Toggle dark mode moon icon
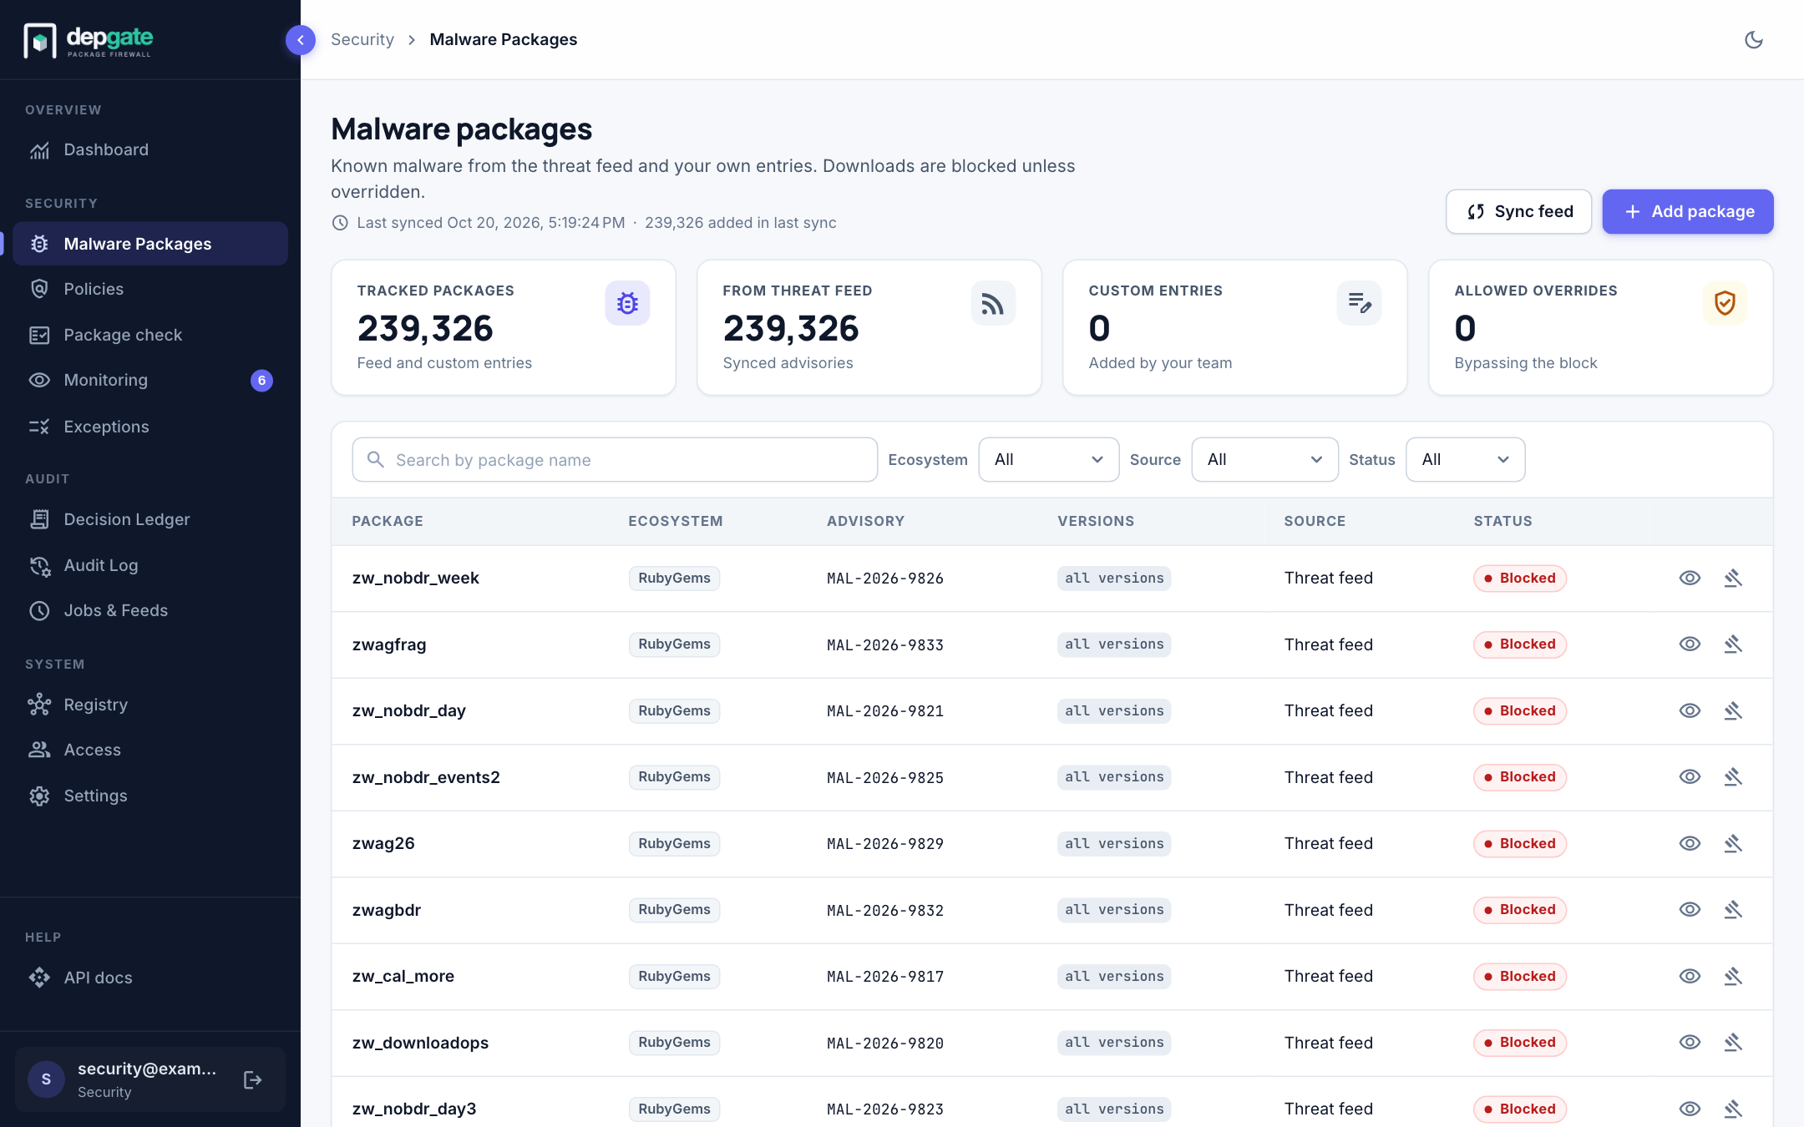 (1754, 40)
